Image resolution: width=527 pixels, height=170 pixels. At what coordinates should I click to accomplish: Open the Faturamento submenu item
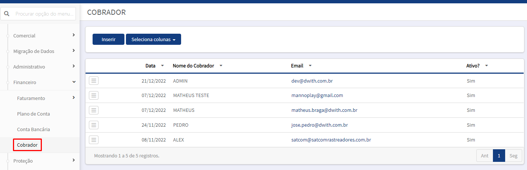[31, 98]
